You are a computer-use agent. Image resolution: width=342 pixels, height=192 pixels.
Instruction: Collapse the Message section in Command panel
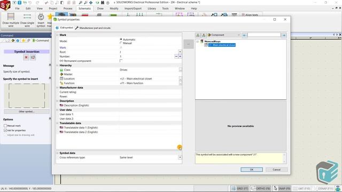tap(50, 65)
